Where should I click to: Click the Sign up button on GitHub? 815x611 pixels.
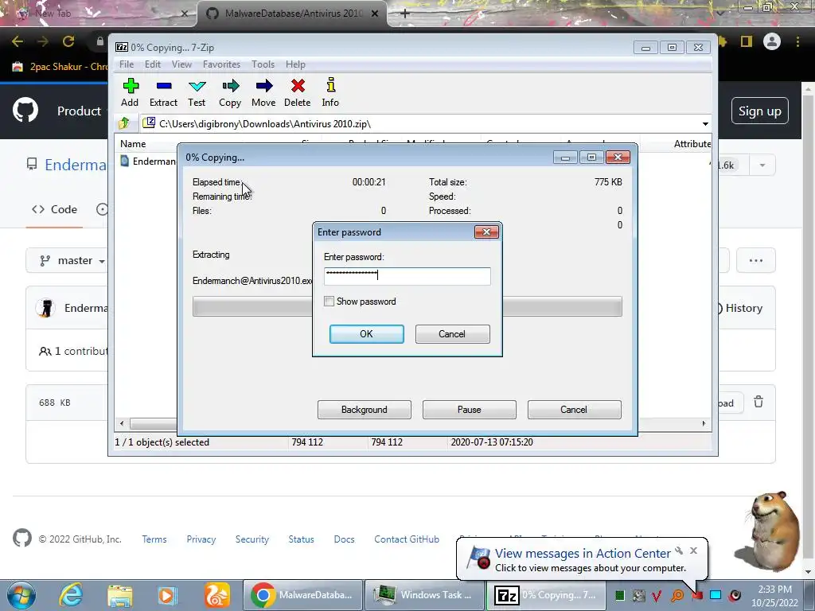tap(759, 111)
